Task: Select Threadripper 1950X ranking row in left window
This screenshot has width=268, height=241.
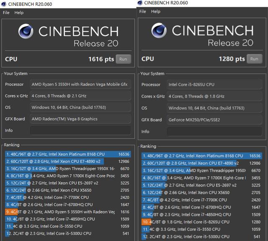Action: click(x=68, y=169)
